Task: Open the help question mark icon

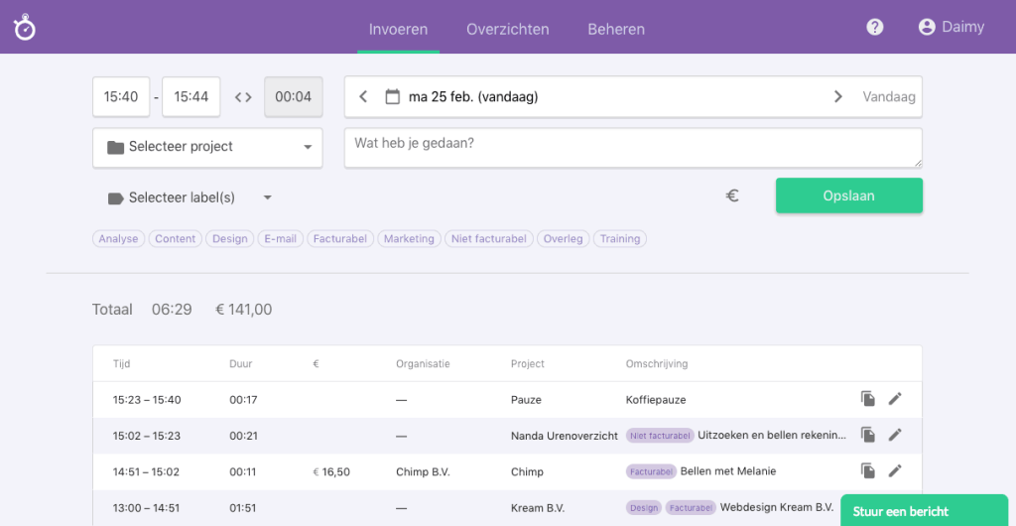Action: 874,27
